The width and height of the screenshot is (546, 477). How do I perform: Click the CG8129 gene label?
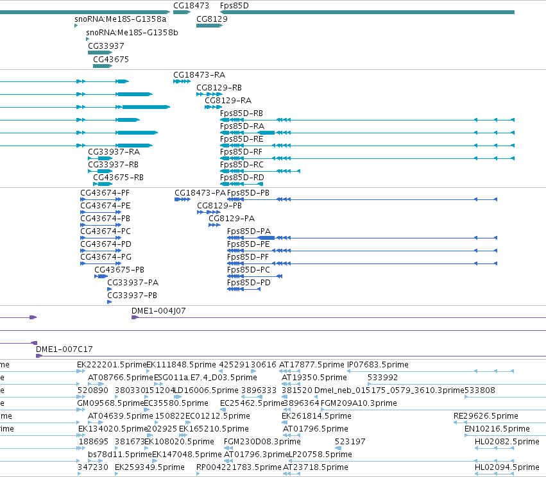pyautogui.click(x=212, y=19)
